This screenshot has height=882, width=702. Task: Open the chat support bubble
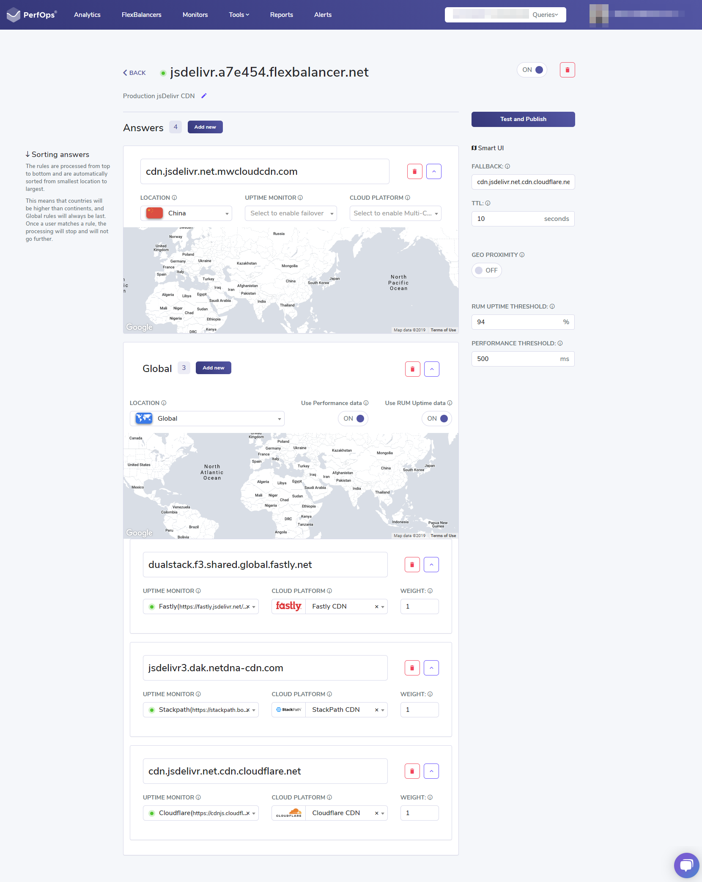(x=686, y=865)
